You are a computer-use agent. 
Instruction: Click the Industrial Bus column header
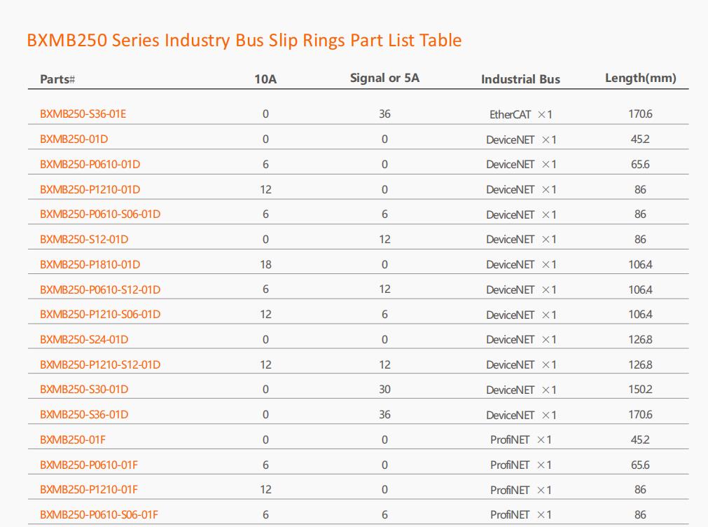point(520,79)
